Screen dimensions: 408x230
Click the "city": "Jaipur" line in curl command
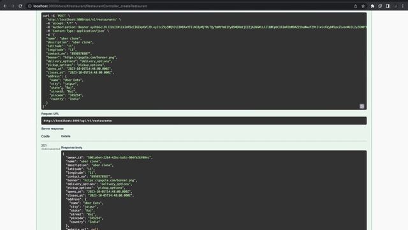pos(64,84)
